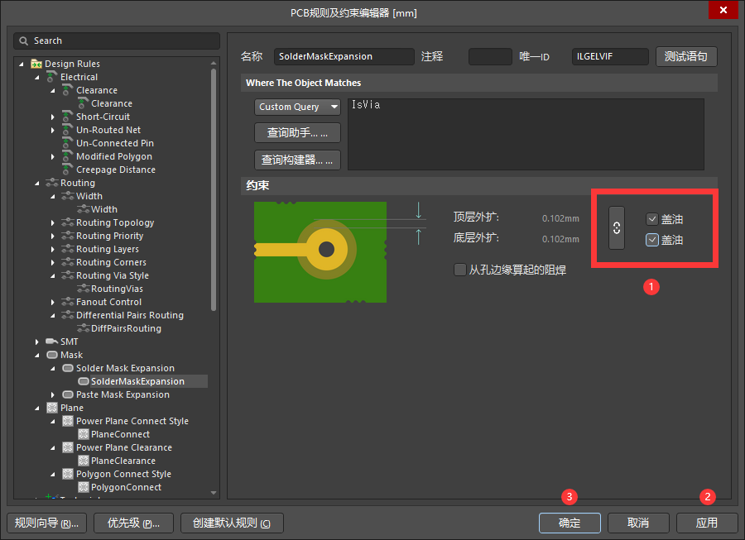Click the DiffPairsRouting rule icon
This screenshot has height=540, width=745.
[84, 328]
